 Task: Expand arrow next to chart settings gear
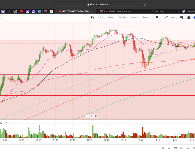pyautogui.click(x=160, y=18)
